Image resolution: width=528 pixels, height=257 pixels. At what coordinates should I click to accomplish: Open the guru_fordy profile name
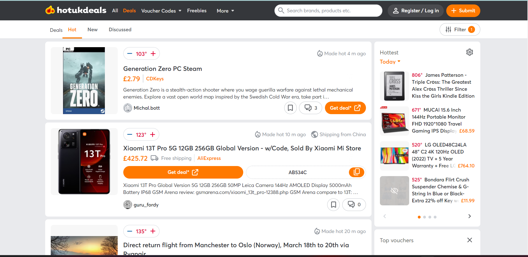146,205
